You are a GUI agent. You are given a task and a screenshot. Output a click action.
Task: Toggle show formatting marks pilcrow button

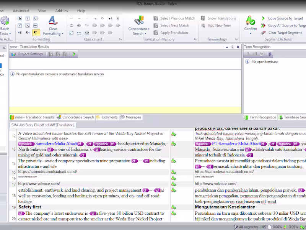36,33
